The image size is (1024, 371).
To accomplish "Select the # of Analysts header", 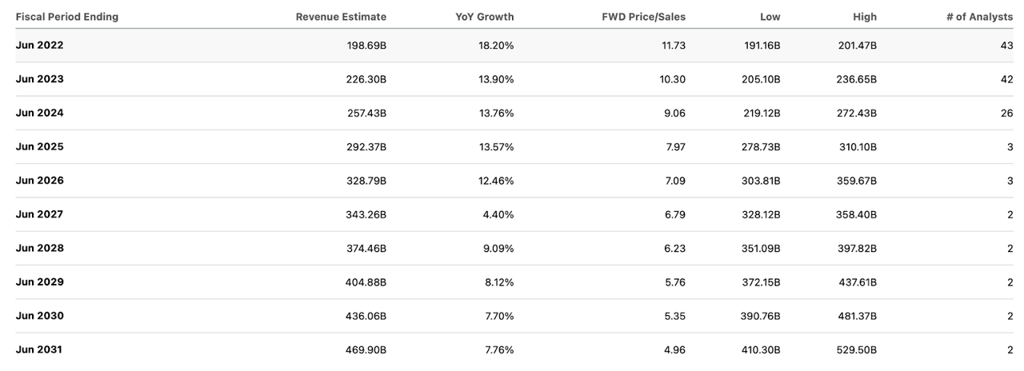I will [x=979, y=17].
